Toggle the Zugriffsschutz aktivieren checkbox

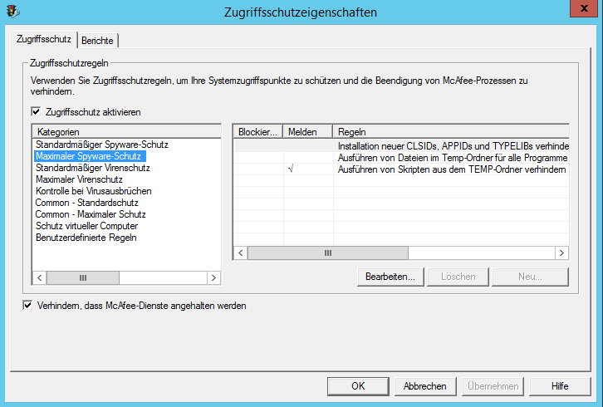click(x=36, y=111)
